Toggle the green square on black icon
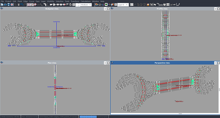The height and width of the screenshot is (118, 220). pos(106,5)
